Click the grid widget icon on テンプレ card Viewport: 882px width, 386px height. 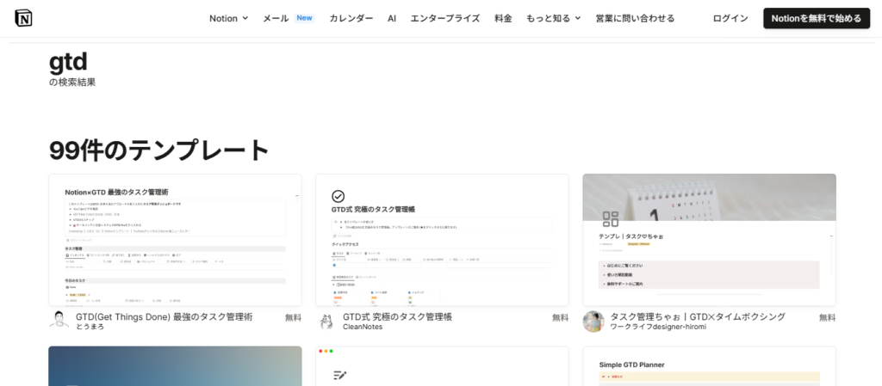point(611,219)
